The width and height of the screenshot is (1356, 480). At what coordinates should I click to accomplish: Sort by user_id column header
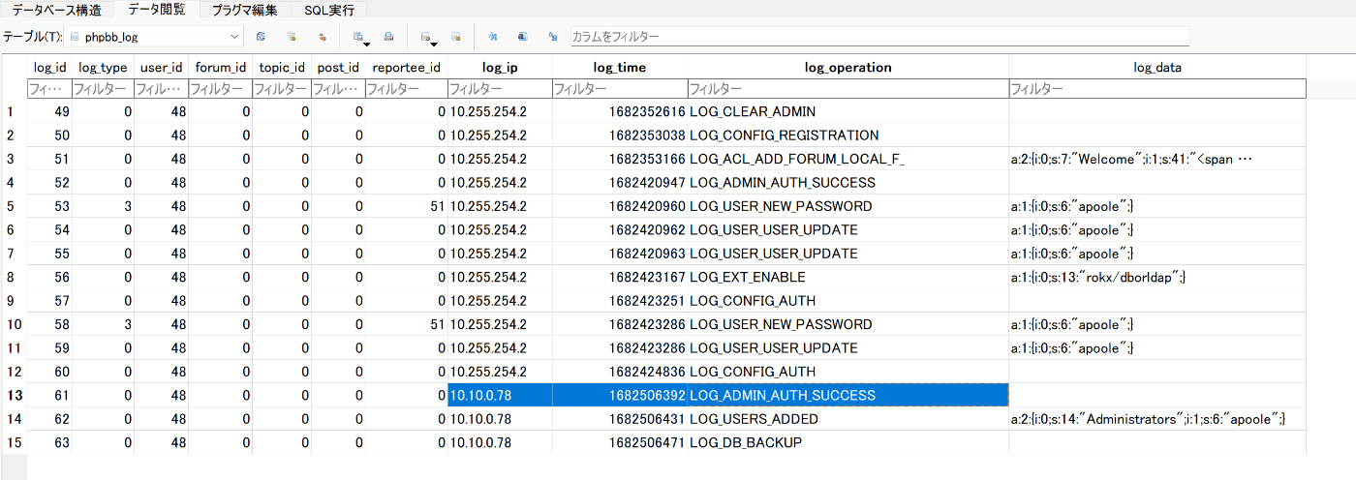coord(161,68)
